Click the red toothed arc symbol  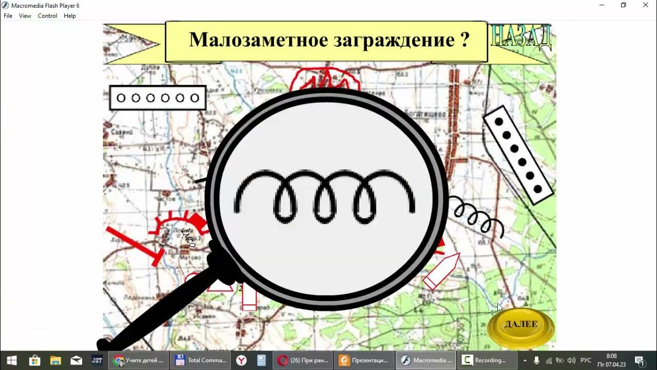pos(180,225)
